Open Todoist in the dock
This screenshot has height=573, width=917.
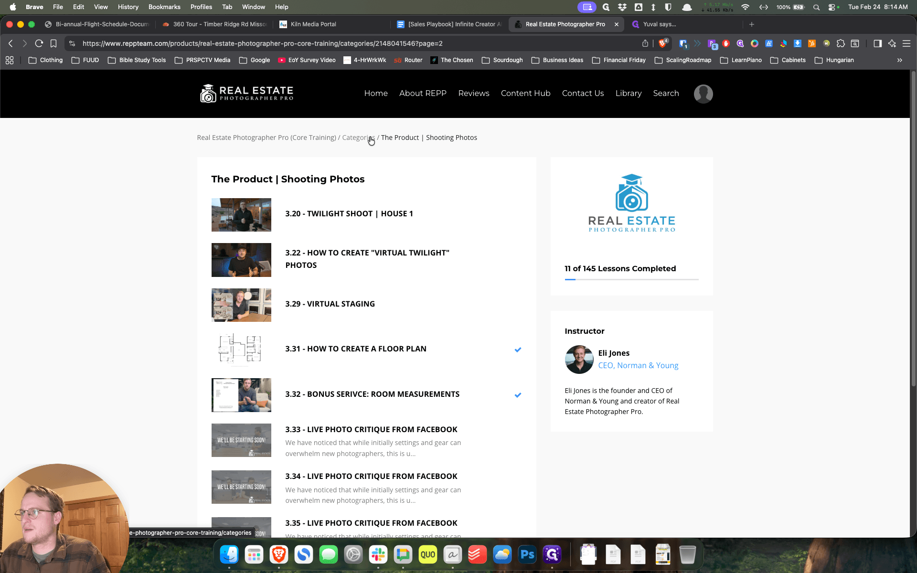click(478, 554)
